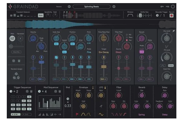Change the Env Decay target selector
This screenshot has width=181, height=120.
pyautogui.click(x=104, y=52)
